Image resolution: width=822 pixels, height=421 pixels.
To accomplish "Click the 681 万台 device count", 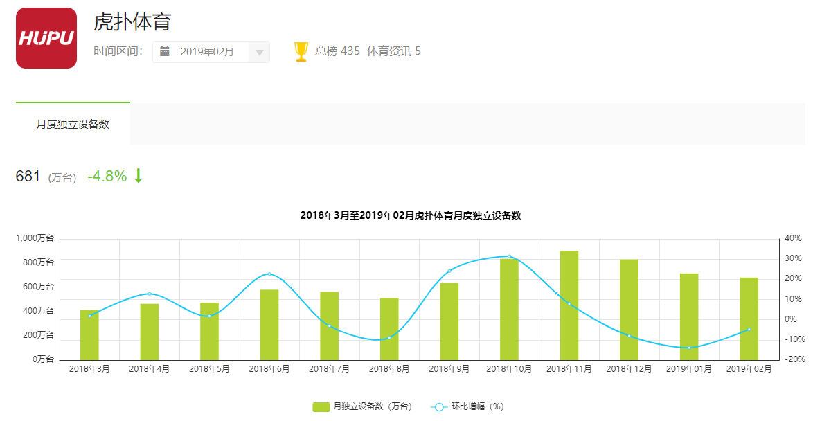I will coord(46,176).
